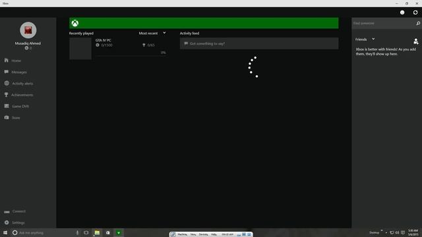Click the Got something to say field
422x237 pixels.
[x=259, y=43]
